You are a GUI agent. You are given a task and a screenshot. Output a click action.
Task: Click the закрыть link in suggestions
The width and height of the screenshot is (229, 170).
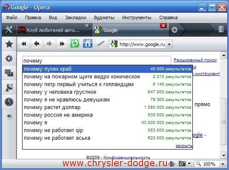coord(184,146)
